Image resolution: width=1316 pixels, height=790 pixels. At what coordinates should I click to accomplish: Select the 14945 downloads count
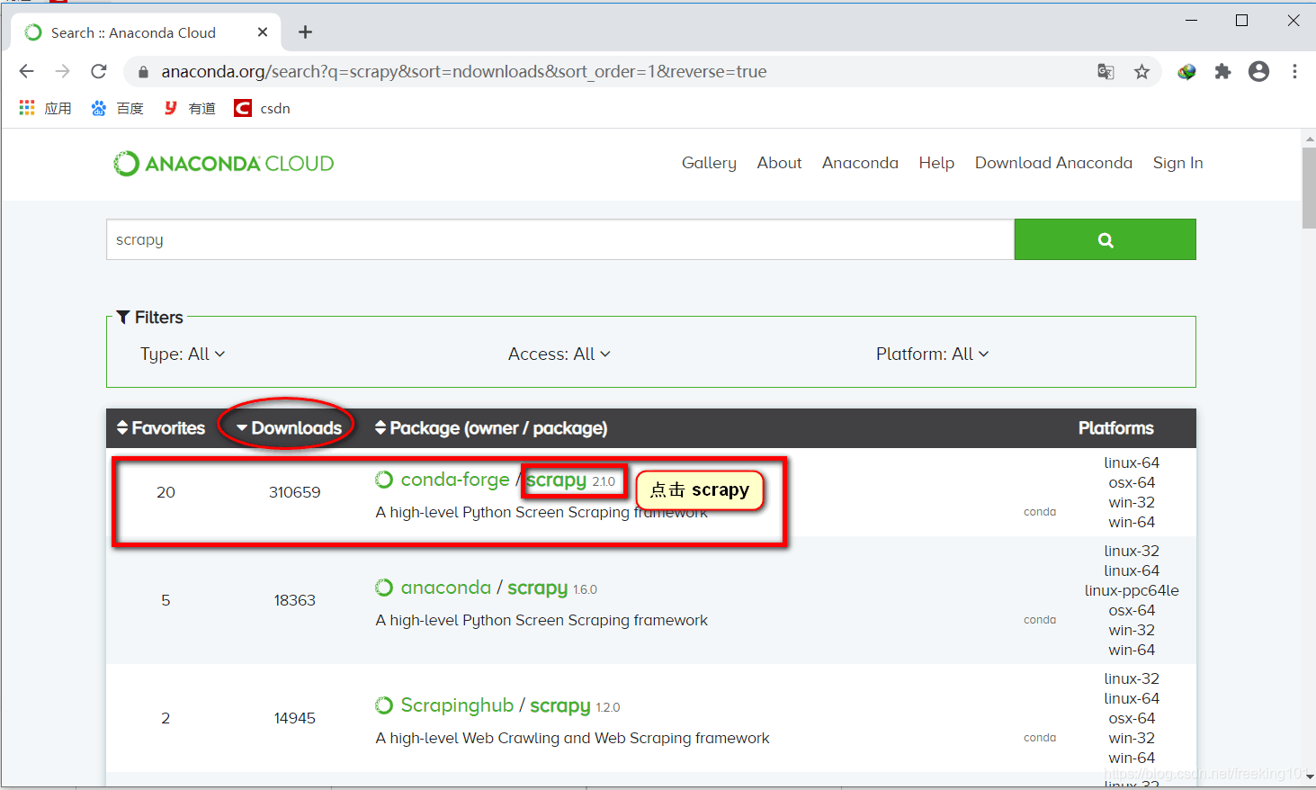pos(295,718)
